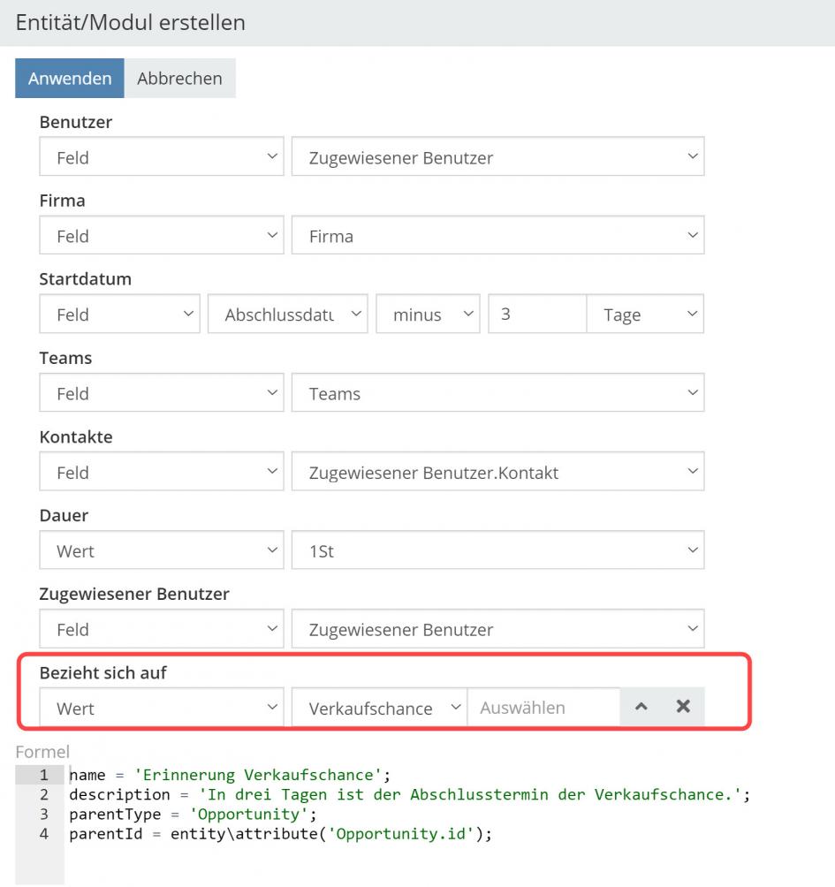The width and height of the screenshot is (835, 887).
Task: Click the X clear icon in Bezieht sich auf
Action: point(683,708)
